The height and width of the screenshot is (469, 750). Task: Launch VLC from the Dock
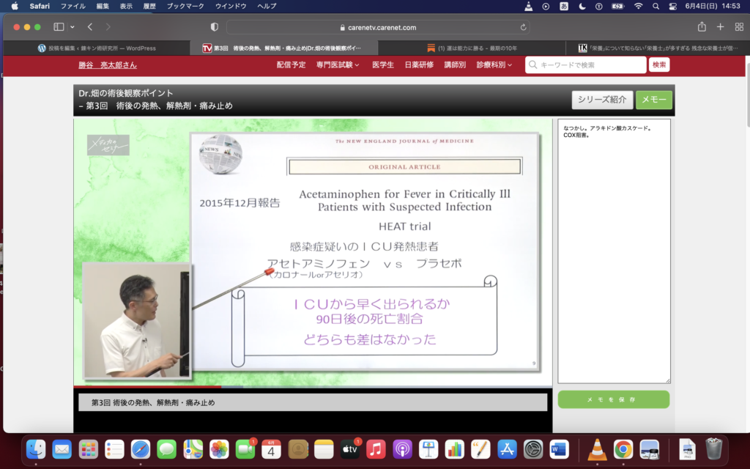(598, 448)
